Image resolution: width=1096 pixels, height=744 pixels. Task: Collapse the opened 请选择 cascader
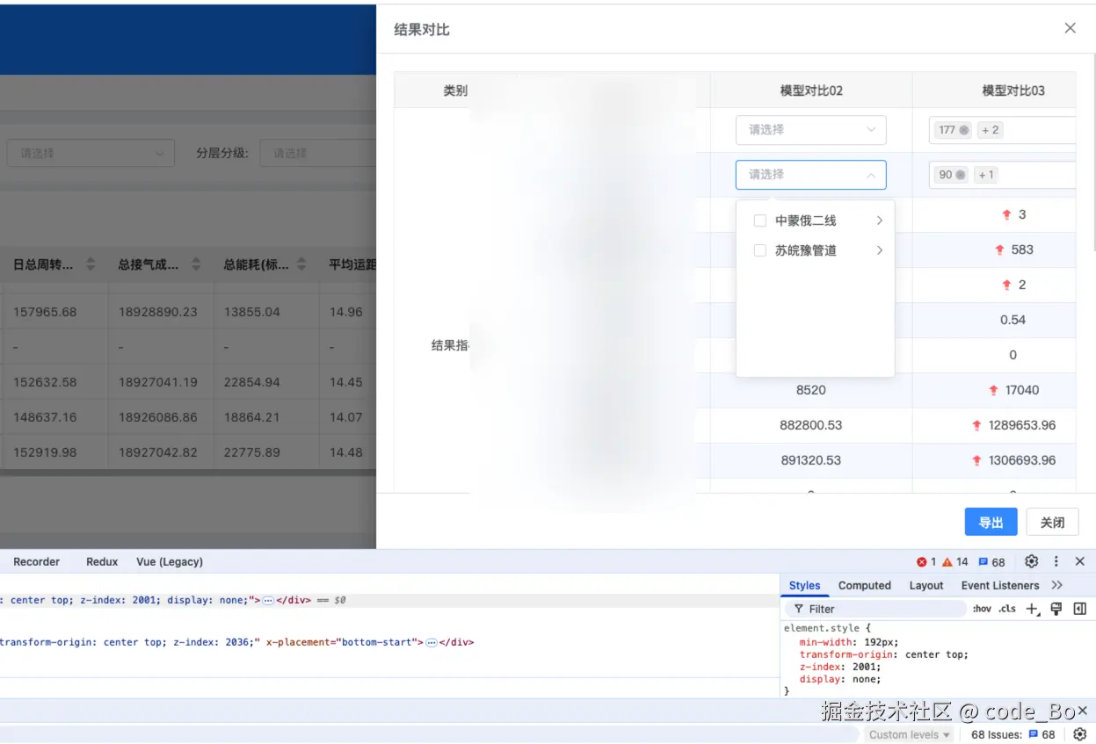click(x=811, y=175)
